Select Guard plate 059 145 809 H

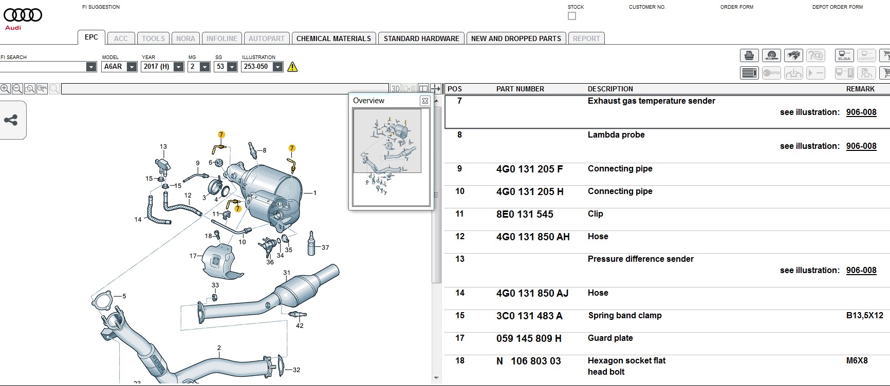click(529, 338)
